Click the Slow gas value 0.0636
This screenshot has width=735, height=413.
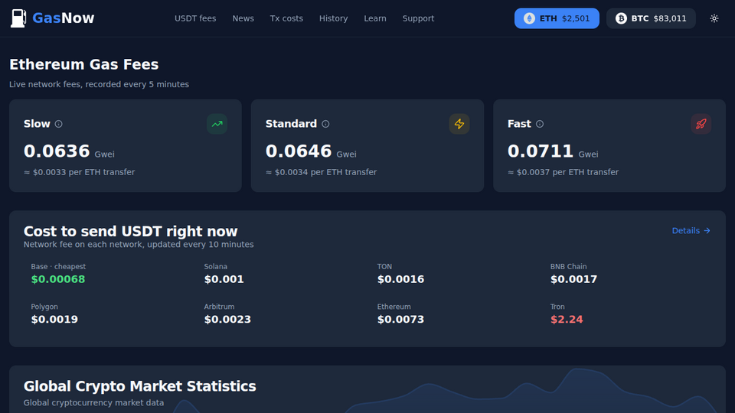point(57,151)
